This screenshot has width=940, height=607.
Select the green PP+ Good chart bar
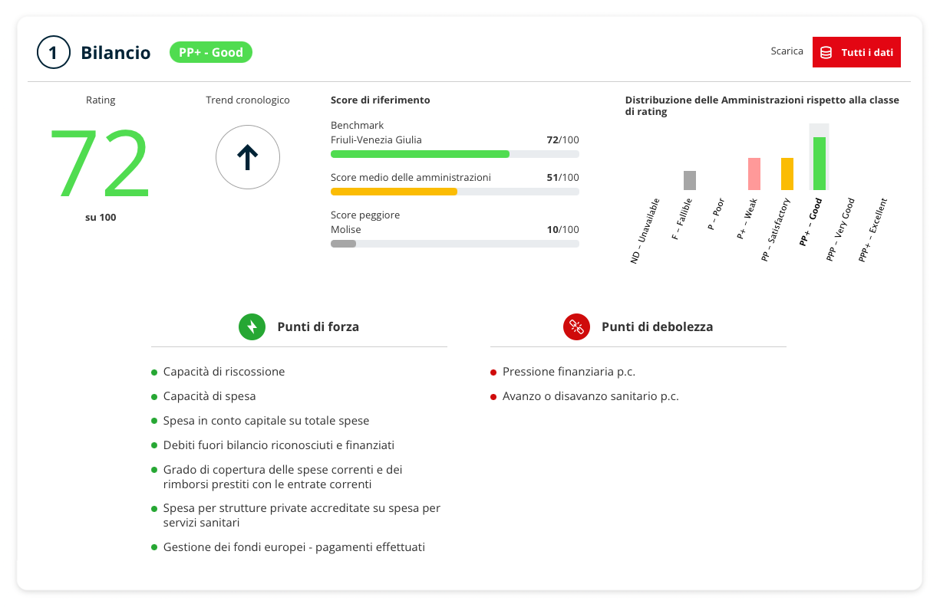(819, 163)
